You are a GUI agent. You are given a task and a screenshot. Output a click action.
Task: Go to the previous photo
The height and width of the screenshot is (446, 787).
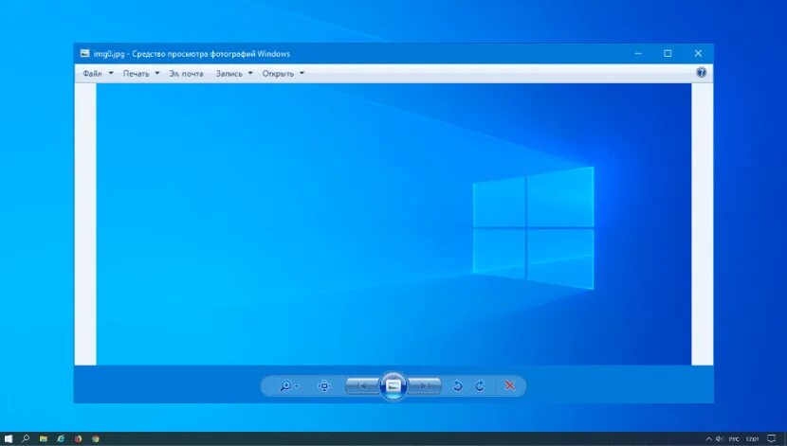tap(362, 385)
